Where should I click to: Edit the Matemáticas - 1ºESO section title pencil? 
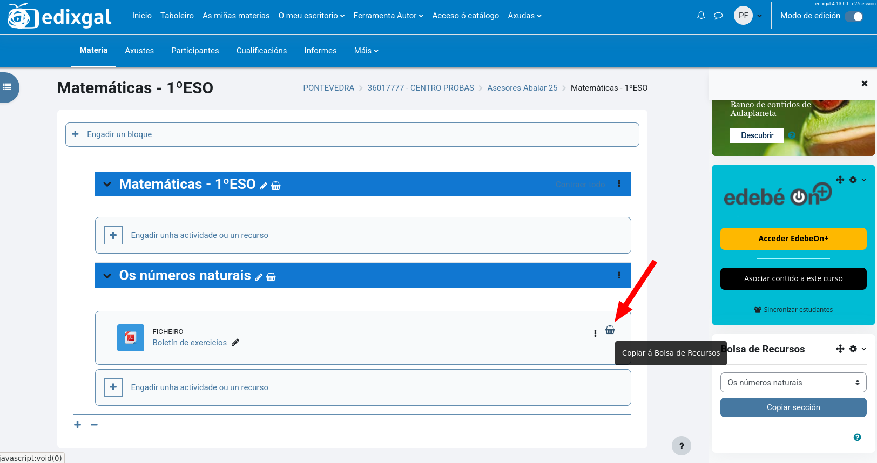(x=264, y=186)
